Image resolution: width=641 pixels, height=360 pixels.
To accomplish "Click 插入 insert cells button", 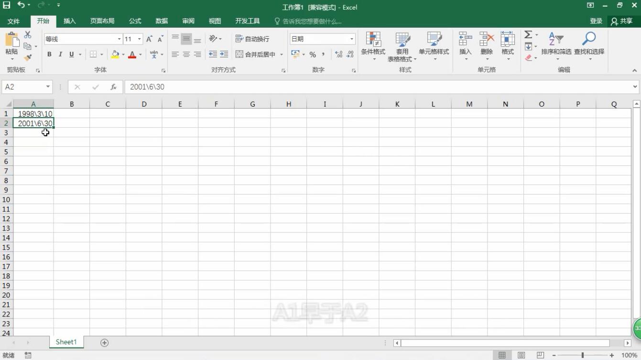I will pyautogui.click(x=465, y=46).
